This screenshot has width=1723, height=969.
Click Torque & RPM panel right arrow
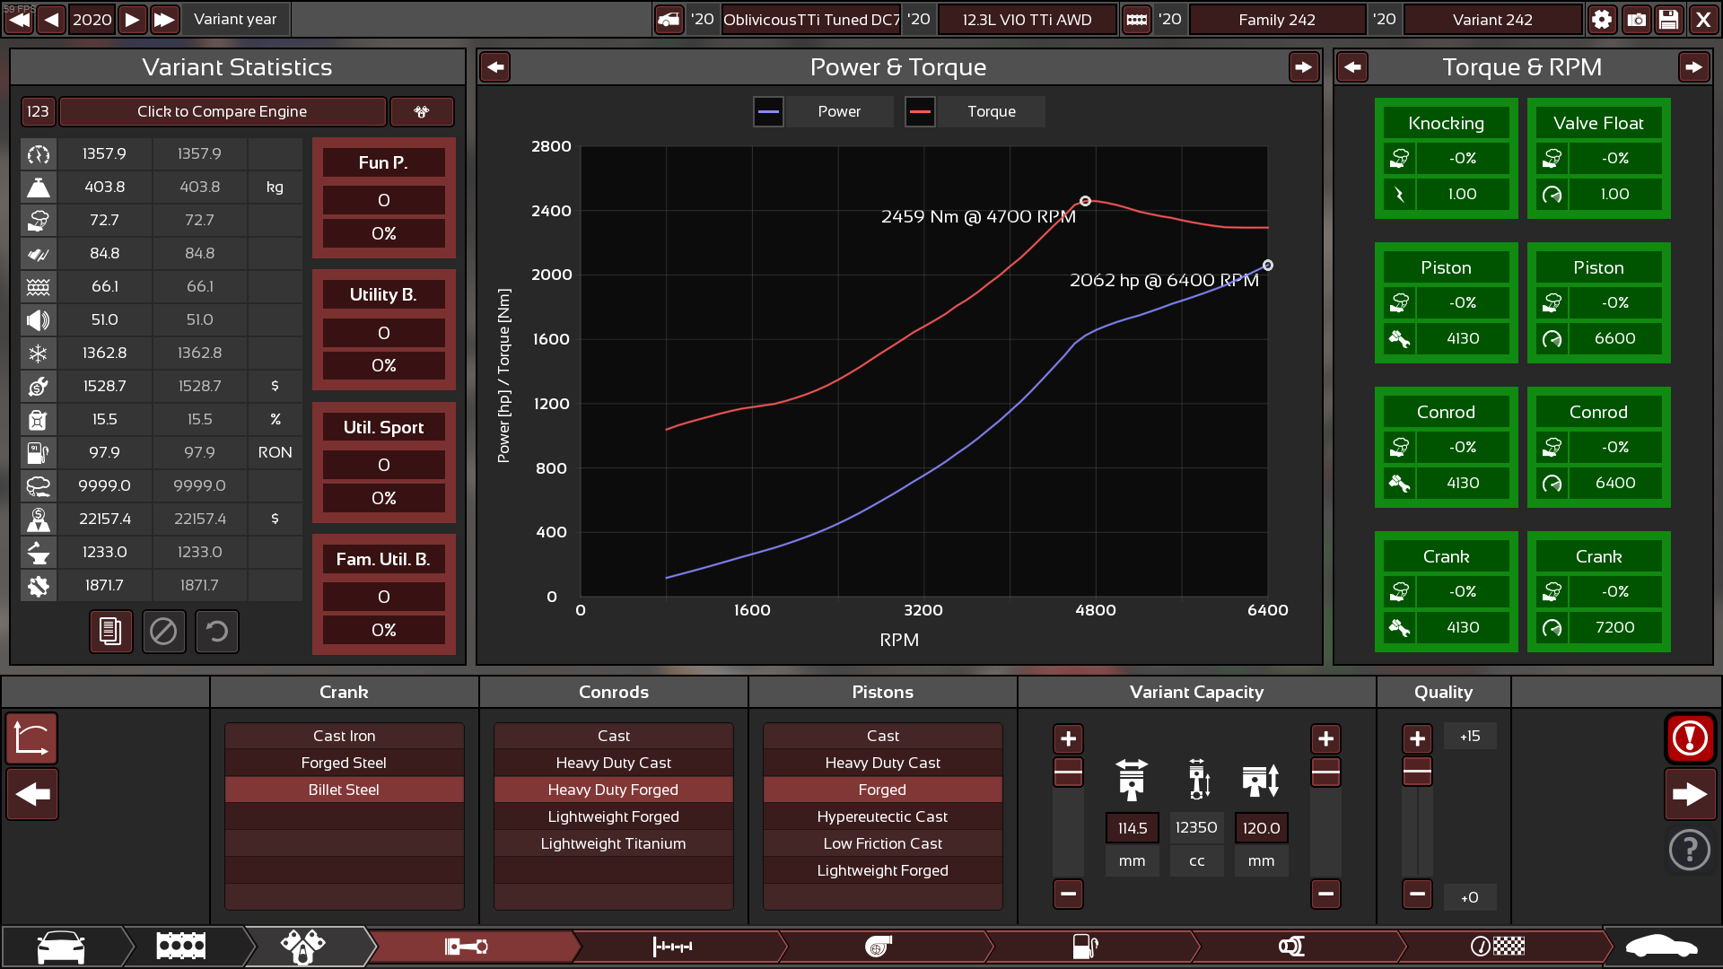1693,66
